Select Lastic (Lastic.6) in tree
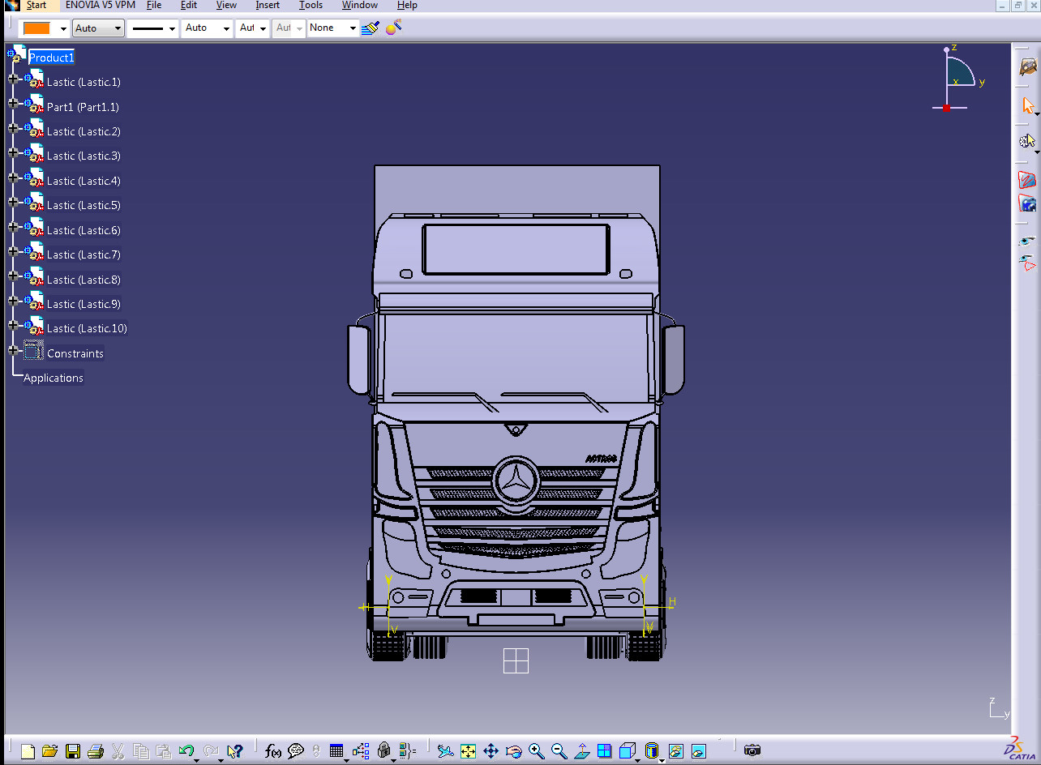 click(84, 230)
